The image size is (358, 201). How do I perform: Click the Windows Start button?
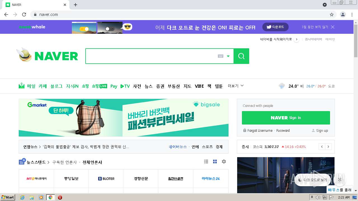click(x=8, y=197)
